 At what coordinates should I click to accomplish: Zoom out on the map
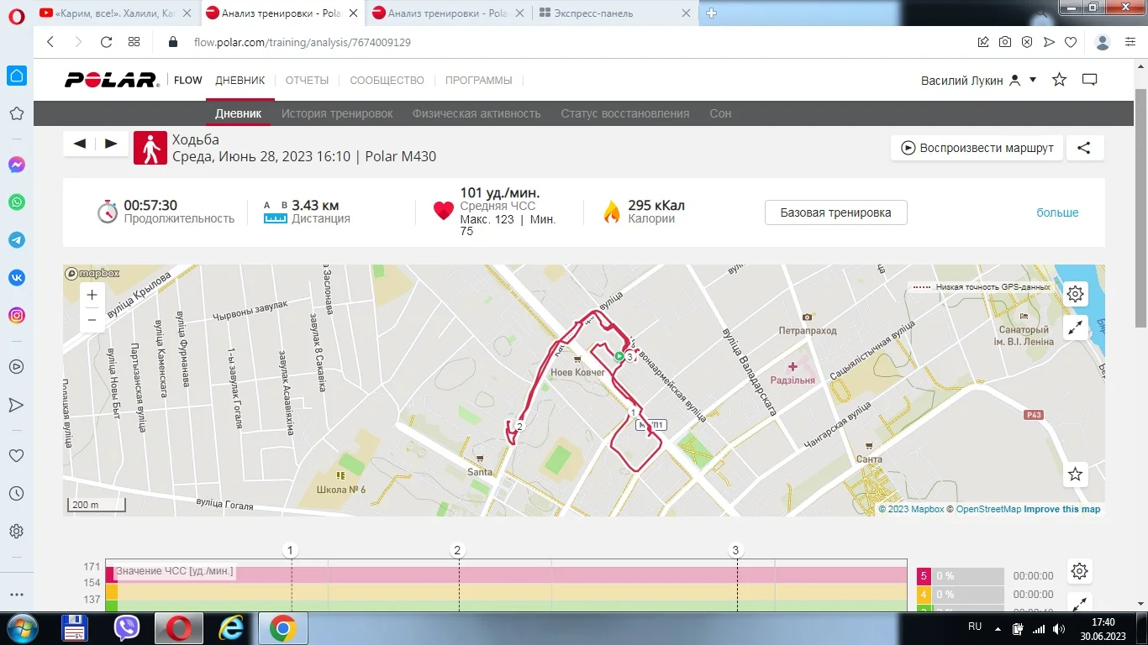pyautogui.click(x=92, y=319)
